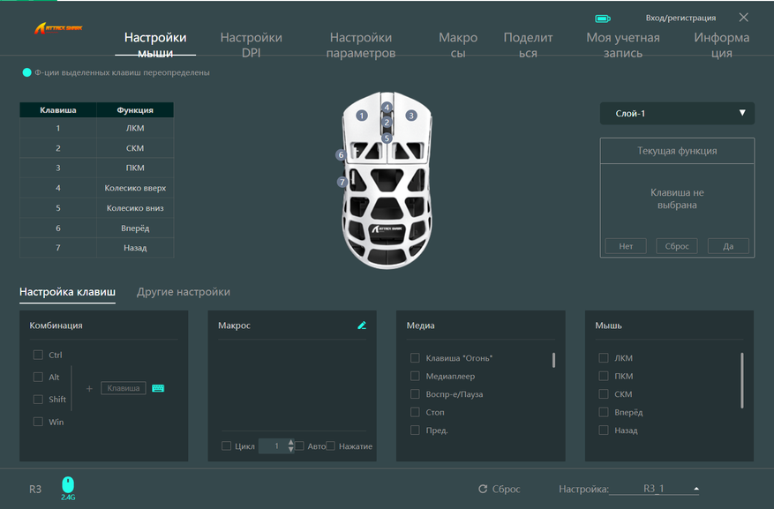Click the 2.4G mouse connection icon
Screen dimensions: 774x509
coord(68,486)
